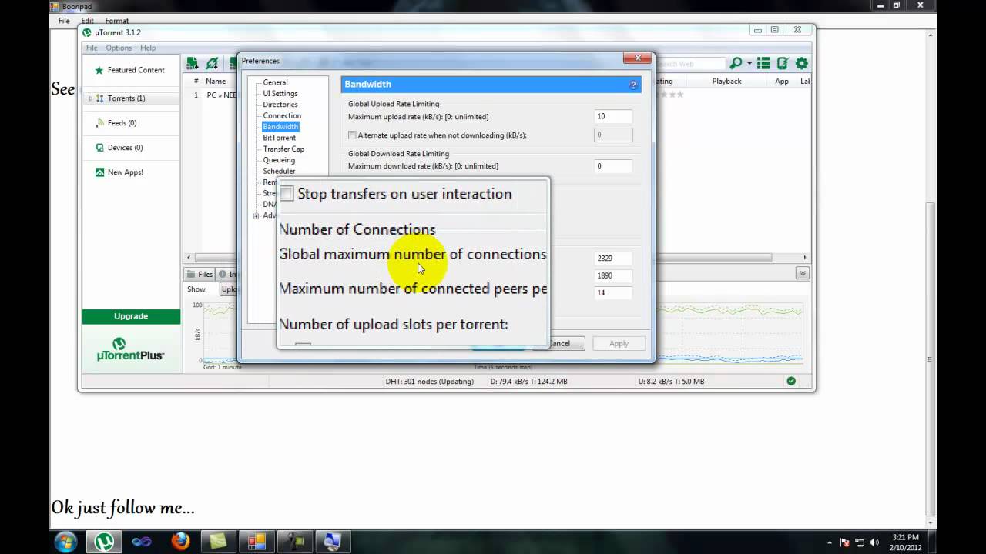Image resolution: width=986 pixels, height=554 pixels.
Task: Click the Devices icon in sidebar
Action: tap(99, 148)
